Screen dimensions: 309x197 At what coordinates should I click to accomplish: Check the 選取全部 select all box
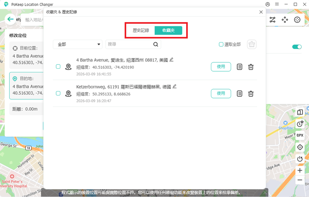pyautogui.click(x=221, y=44)
